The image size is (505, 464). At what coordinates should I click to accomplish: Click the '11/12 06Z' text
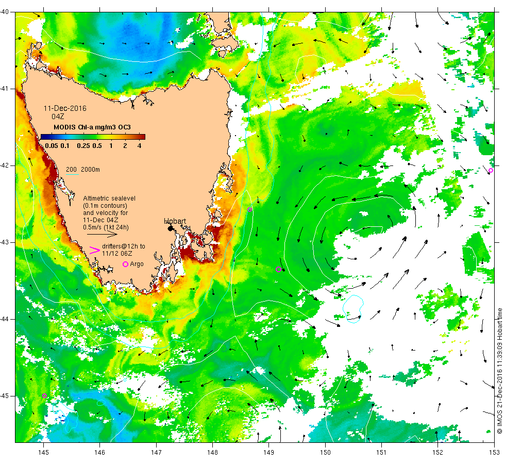[117, 254]
